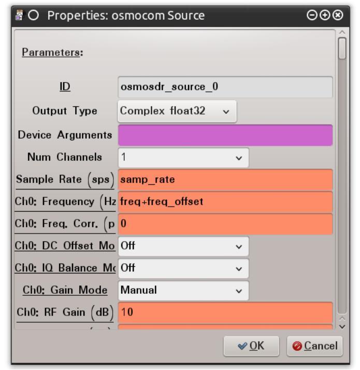Click the vertical scrollbar thumb
The image size is (360, 370).
pyautogui.click(x=342, y=48)
